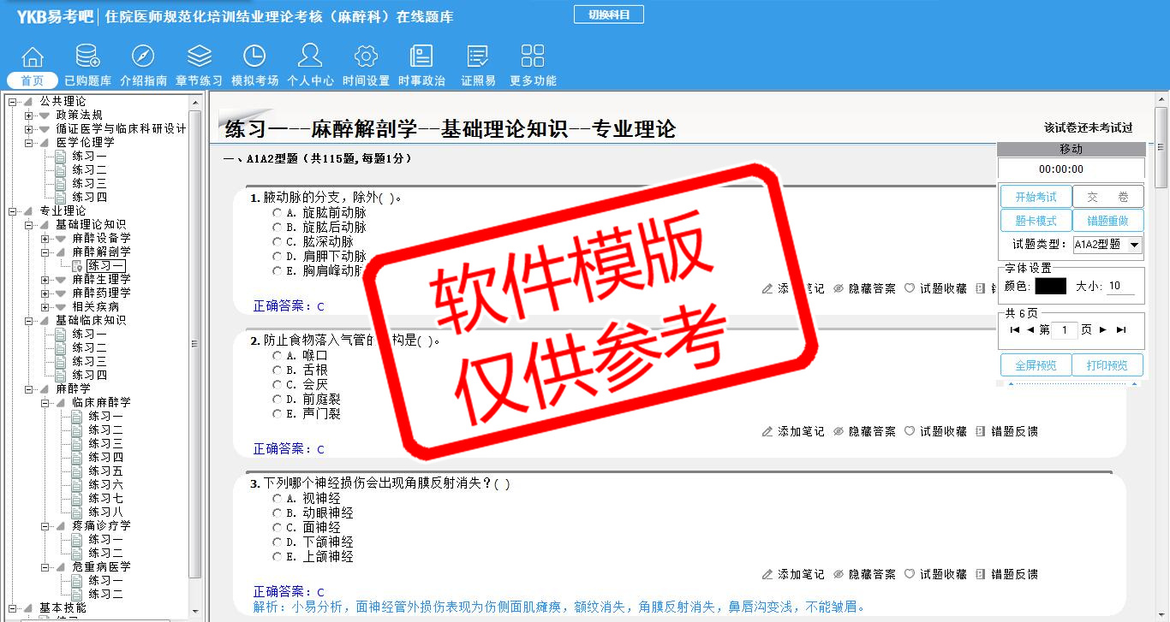The image size is (1170, 622).
Task: Open 练习二 under 疼痛诊疗学
Action: (105, 554)
